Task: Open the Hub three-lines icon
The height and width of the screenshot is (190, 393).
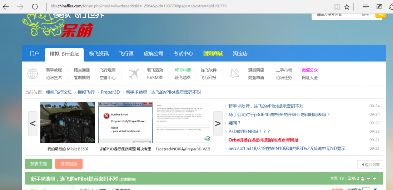Action: click(x=366, y=7)
